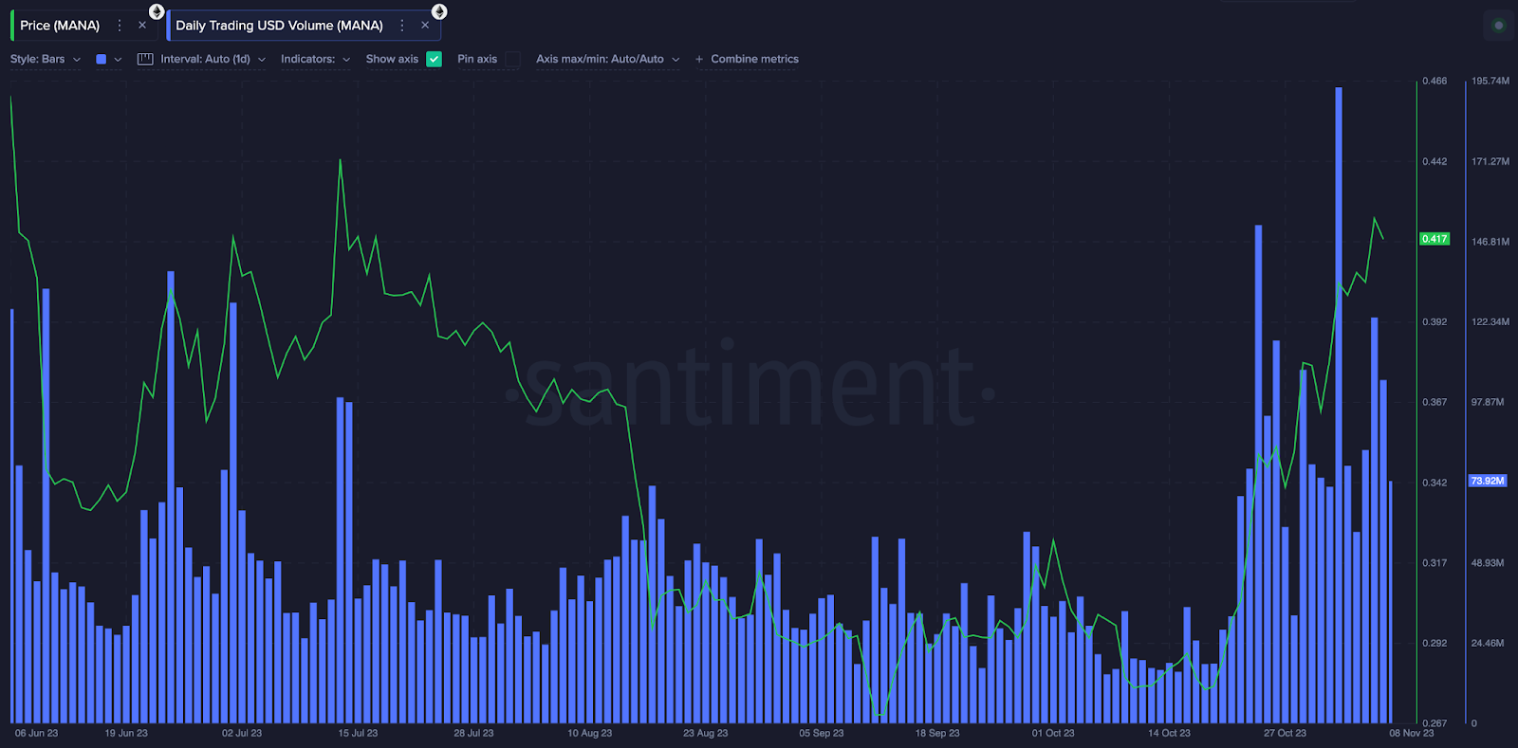Select Daily Trading USD Volume (MANA) tab
The width and height of the screenshot is (1518, 748).
pyautogui.click(x=280, y=26)
